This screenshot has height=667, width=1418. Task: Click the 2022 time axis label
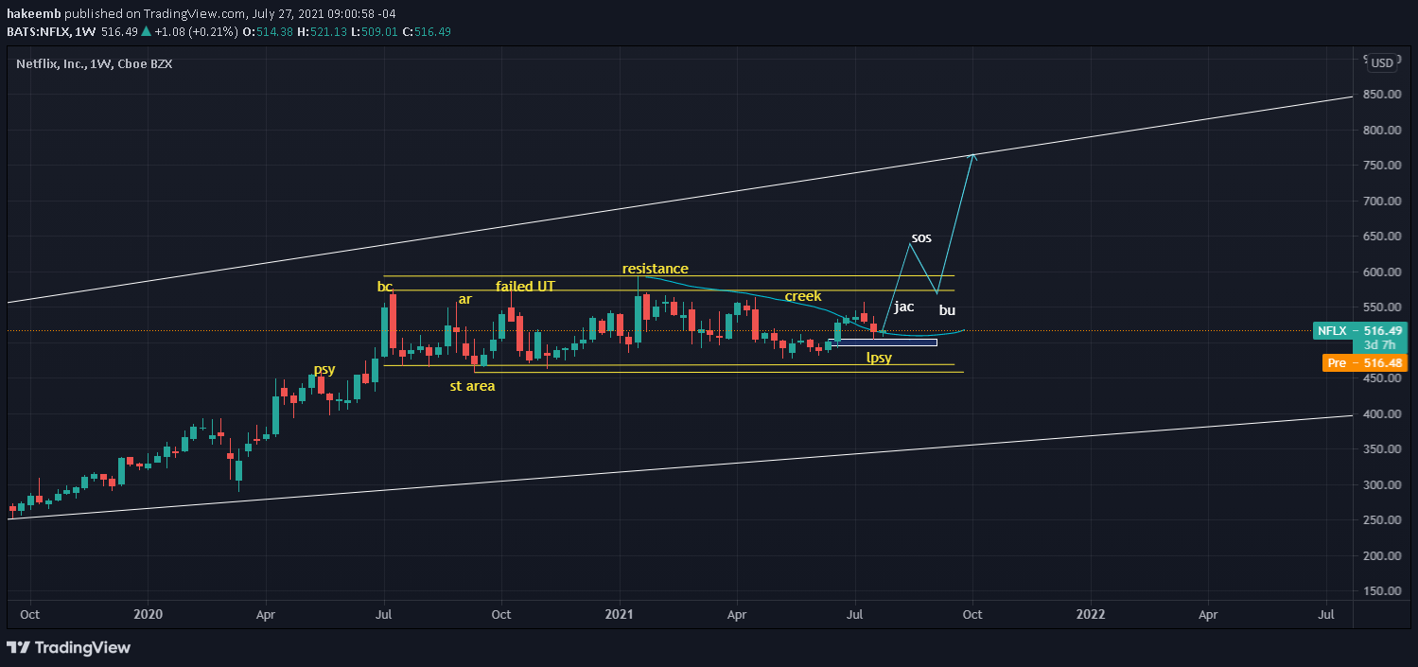1091,614
